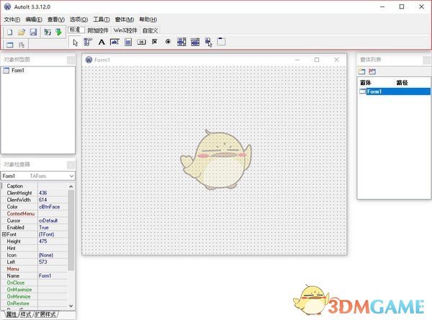Viewport: 432px width, 320px height.
Task: Open the Form1 TAForm object dropdown
Action: point(71,176)
